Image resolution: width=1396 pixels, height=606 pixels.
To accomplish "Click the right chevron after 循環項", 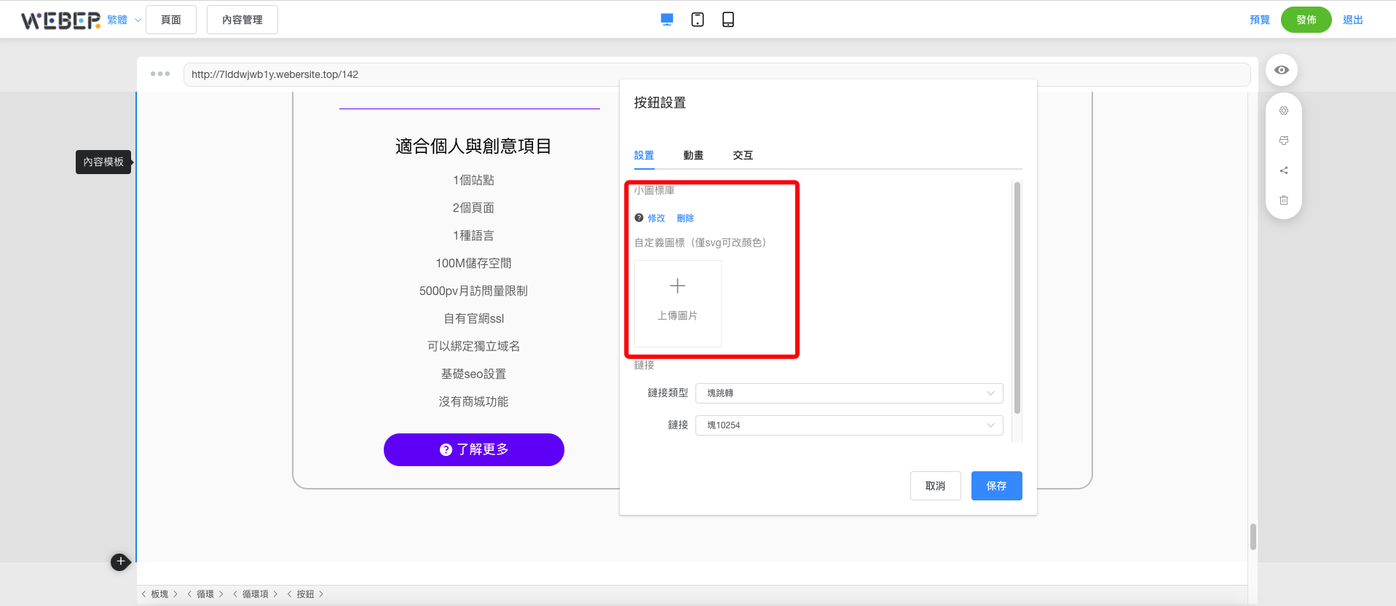I will [x=275, y=594].
